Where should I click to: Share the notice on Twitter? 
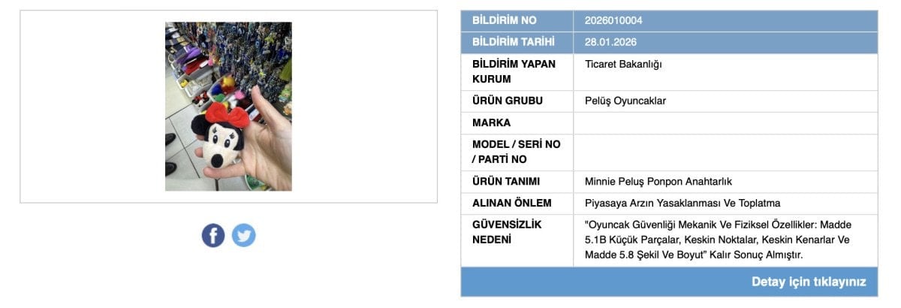(x=243, y=235)
